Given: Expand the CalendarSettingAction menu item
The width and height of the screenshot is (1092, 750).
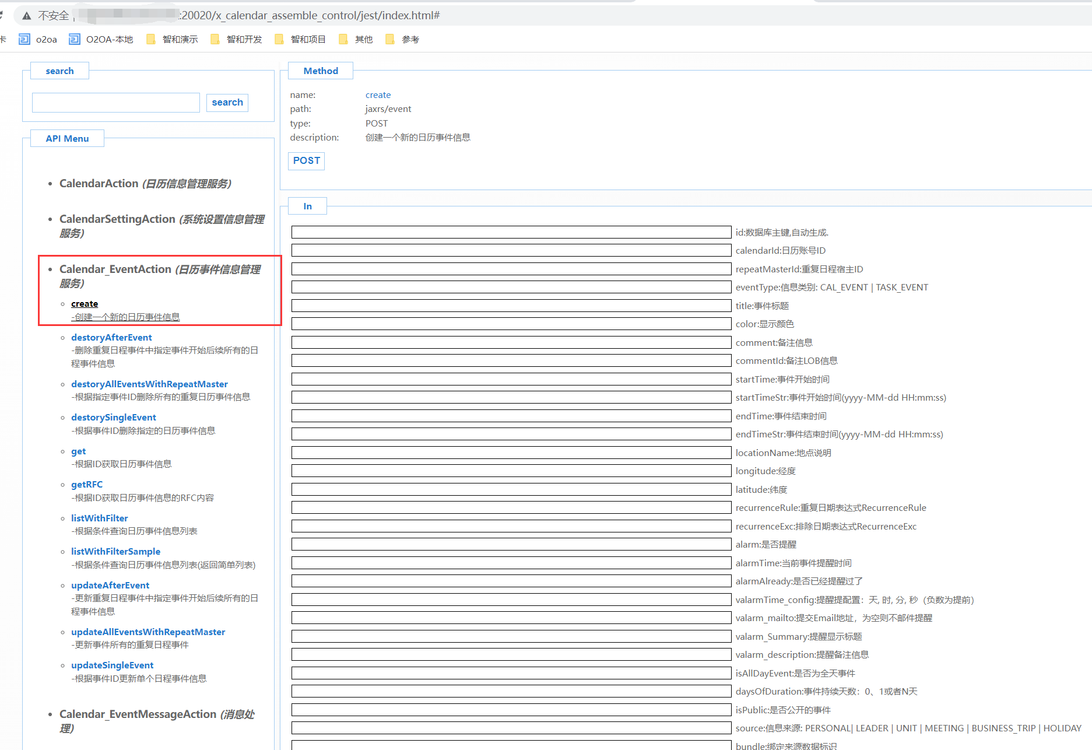Looking at the screenshot, I should (x=117, y=219).
